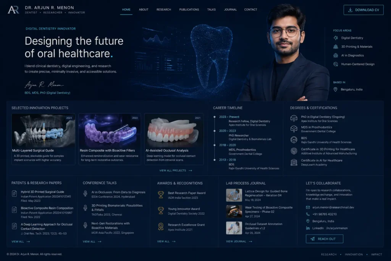
Task: Click the arjun.menon@researchmail.dev email address
Action: [333, 208]
